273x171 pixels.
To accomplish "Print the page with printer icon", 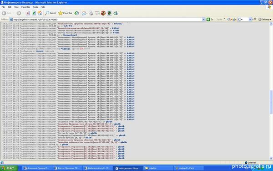I will point(91,13).
